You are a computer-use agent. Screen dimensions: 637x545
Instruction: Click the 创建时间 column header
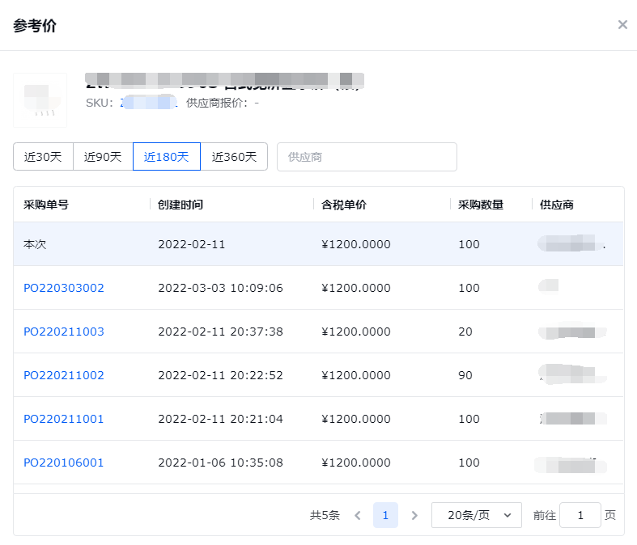pos(180,205)
